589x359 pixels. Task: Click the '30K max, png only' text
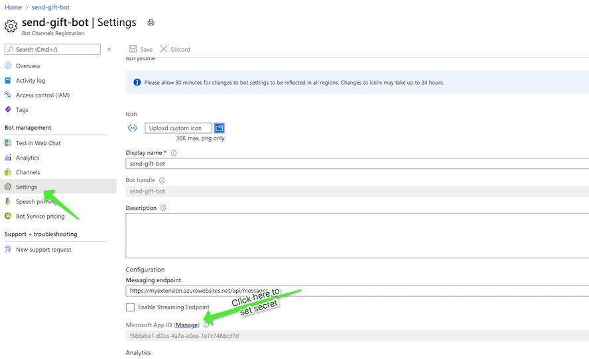(200, 138)
